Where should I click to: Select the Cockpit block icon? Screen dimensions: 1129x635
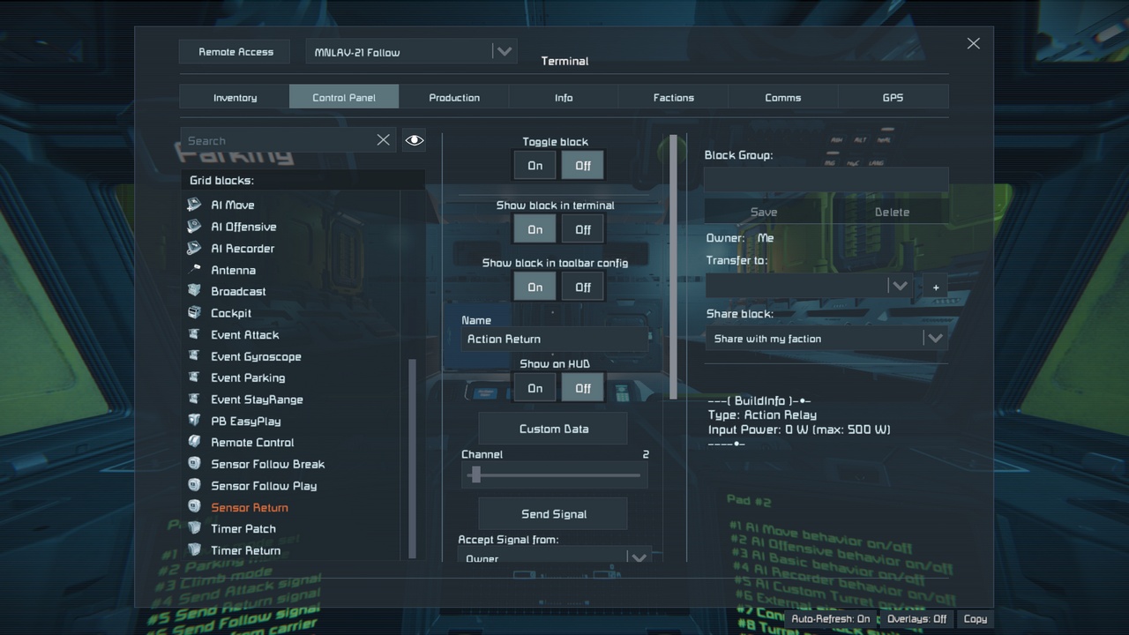pos(194,313)
